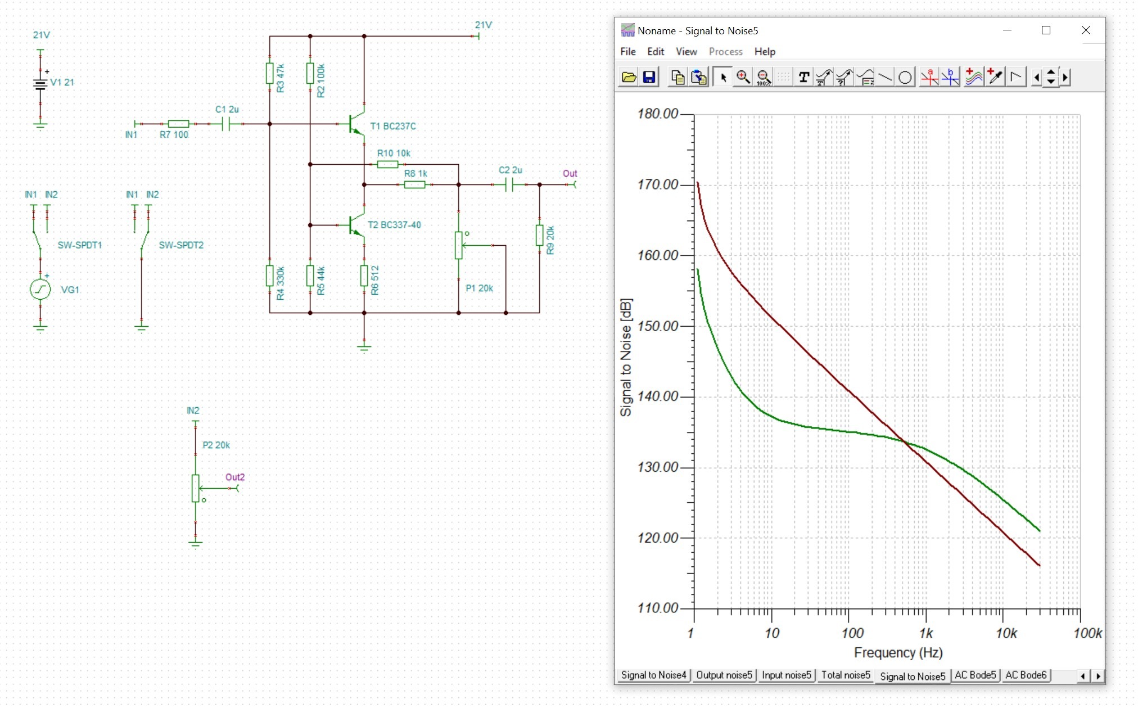Select capacitor C2 2u symbol

[509, 184]
